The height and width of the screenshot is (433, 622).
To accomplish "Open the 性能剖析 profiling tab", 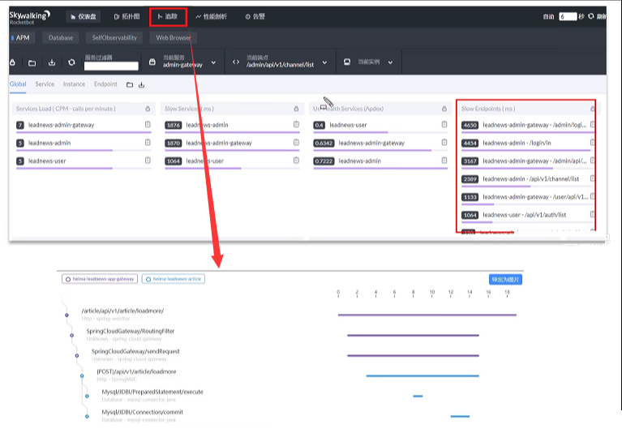I will coord(212,17).
